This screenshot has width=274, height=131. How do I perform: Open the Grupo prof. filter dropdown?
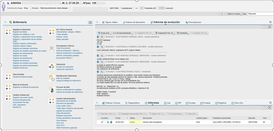tap(104, 33)
